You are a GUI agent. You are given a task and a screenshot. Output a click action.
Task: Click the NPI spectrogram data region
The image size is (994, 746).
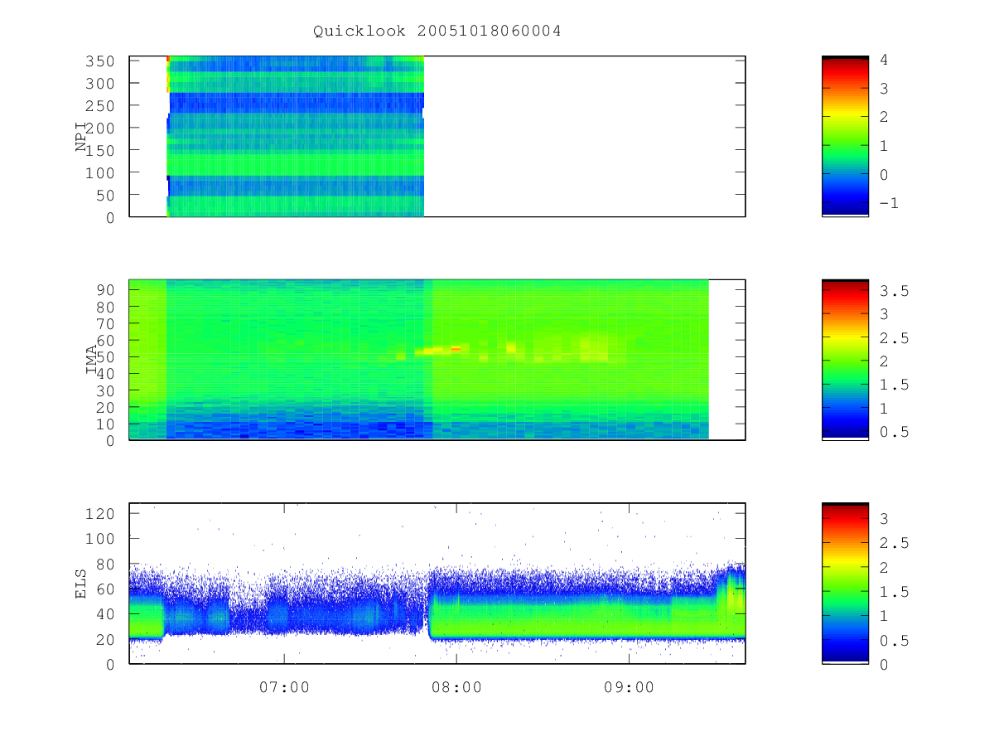click(296, 137)
